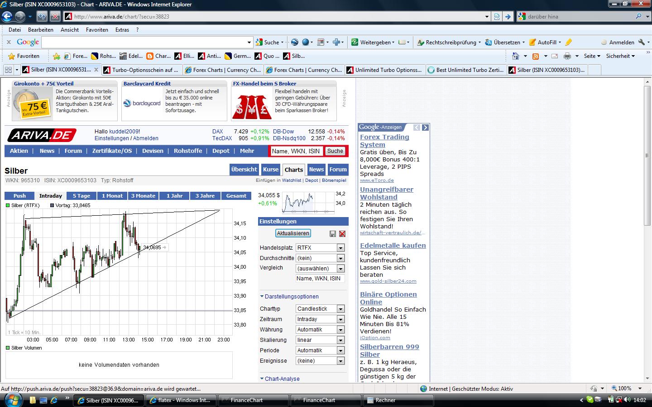Click the Aktualisieren button

coord(293,233)
